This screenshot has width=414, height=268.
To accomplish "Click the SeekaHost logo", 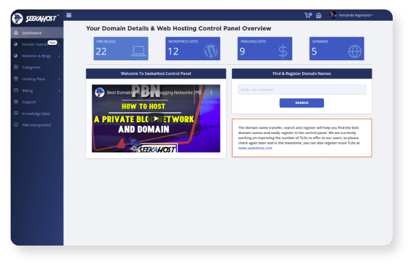I will point(35,18).
